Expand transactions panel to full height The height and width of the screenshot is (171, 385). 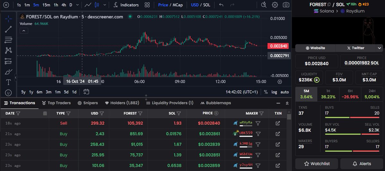287,103
